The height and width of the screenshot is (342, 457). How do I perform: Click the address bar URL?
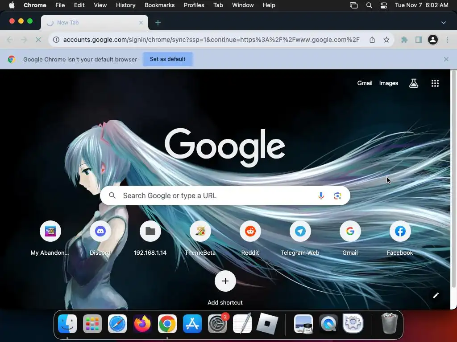coord(211,40)
